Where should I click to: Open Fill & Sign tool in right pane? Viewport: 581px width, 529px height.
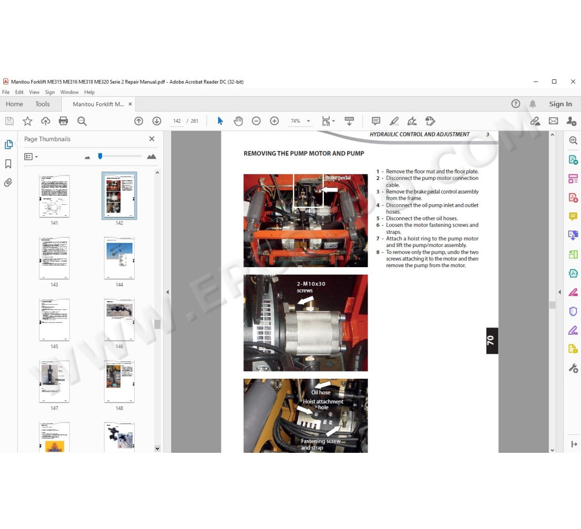pos(573,330)
